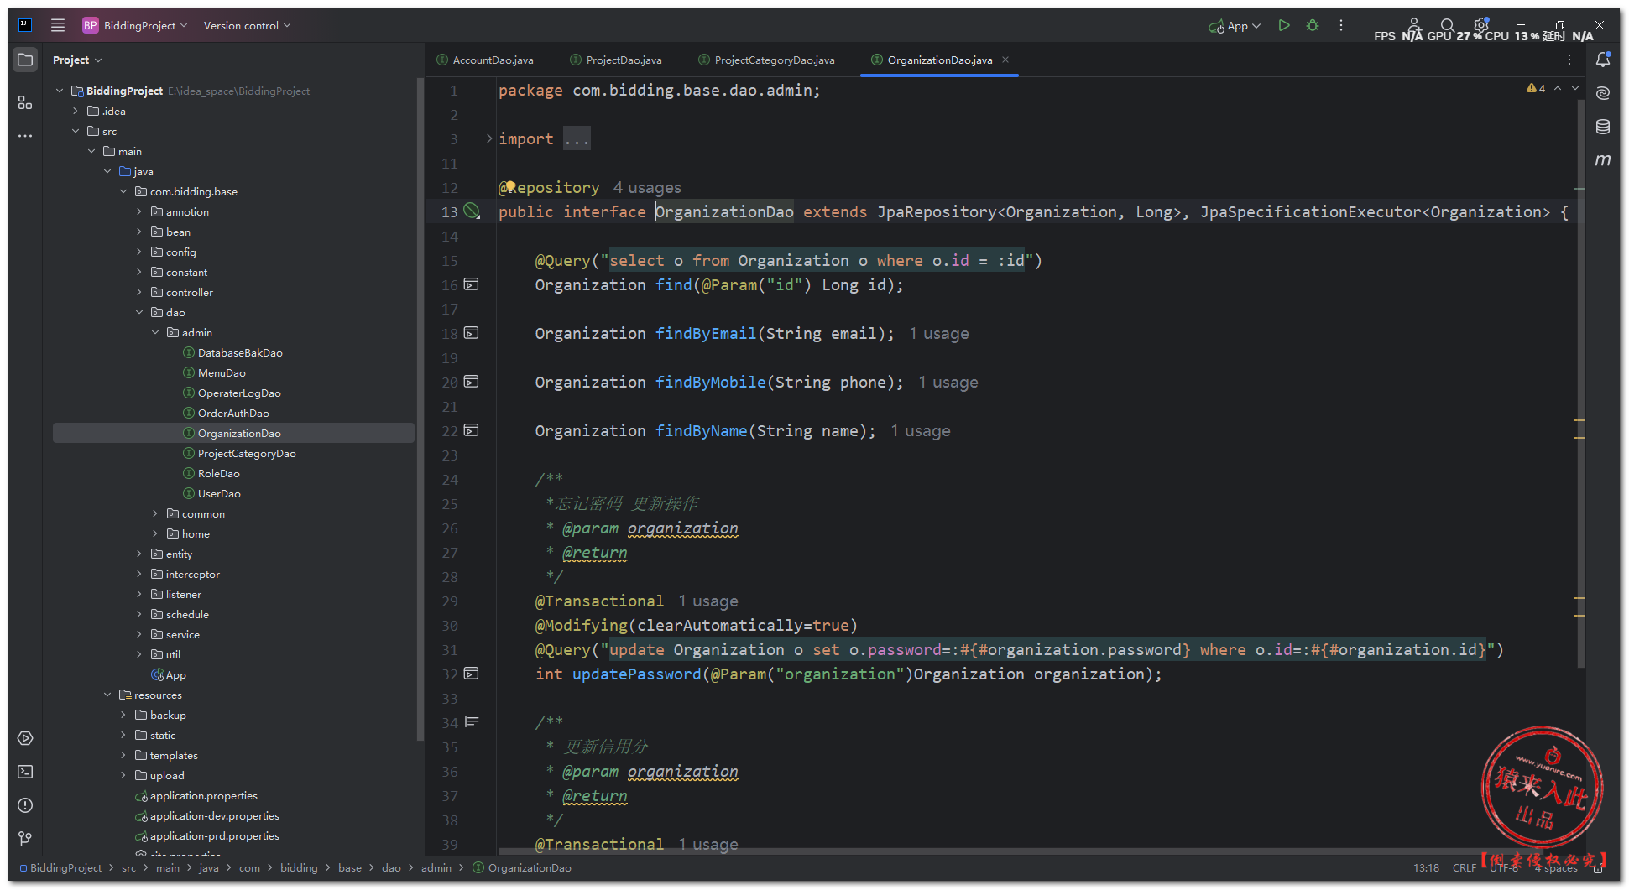1629x890 pixels.
Task: Open the Notifications bell panel
Action: tap(1602, 60)
